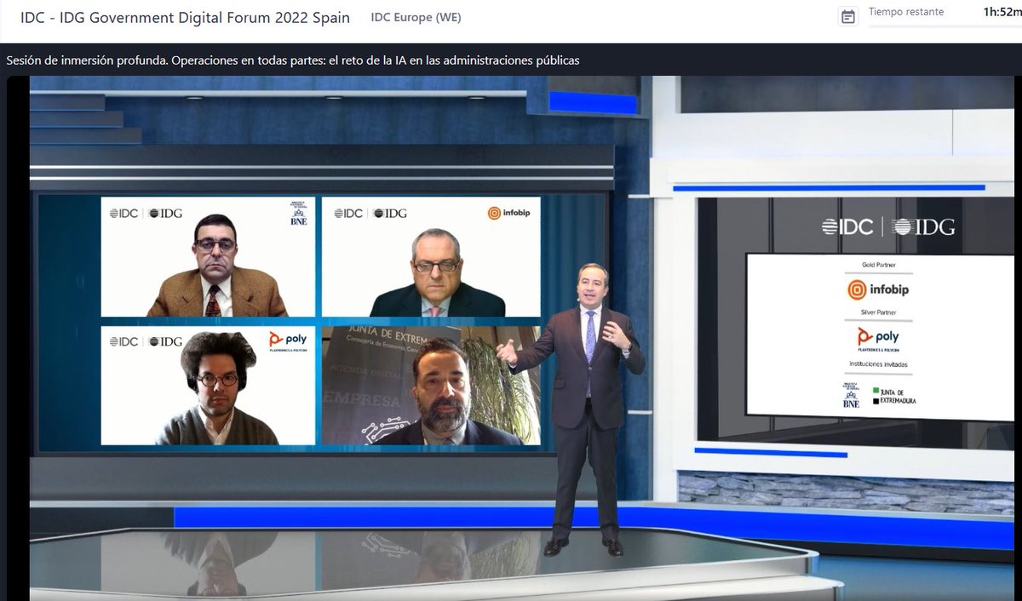Viewport: 1022px width, 601px height.
Task: Click the IDC | IDG logo in poly tile
Action: 146,341
